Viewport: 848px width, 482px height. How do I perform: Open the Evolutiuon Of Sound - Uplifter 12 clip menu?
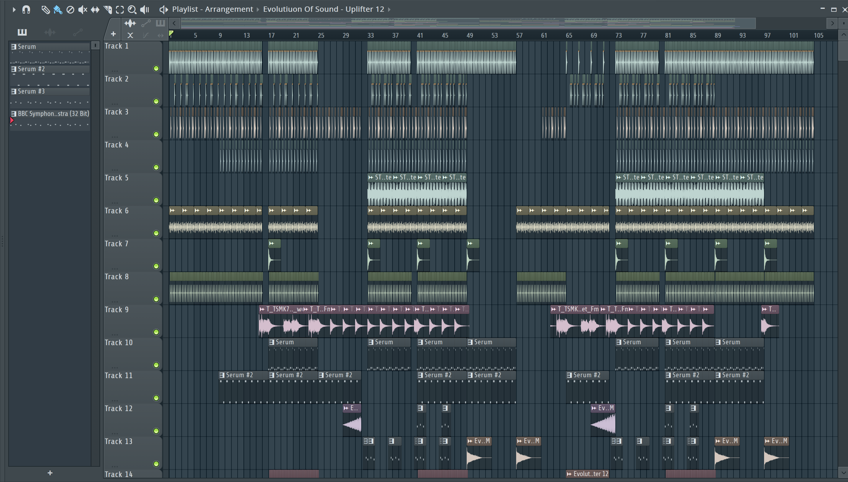(323, 9)
